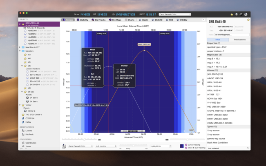Image resolution: width=266 pixels, height=166 pixels.
Task: Open the Sky Maps view
Action: (x=115, y=20)
